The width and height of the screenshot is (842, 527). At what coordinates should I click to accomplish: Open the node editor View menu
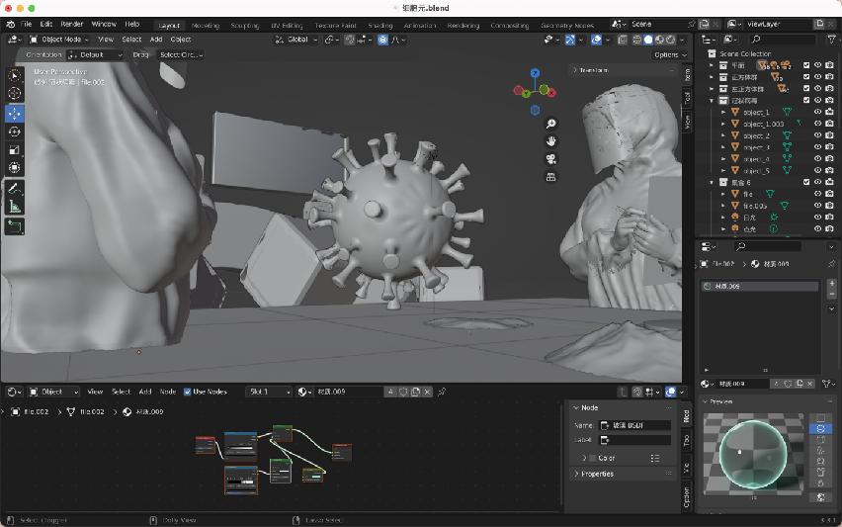pyautogui.click(x=95, y=393)
